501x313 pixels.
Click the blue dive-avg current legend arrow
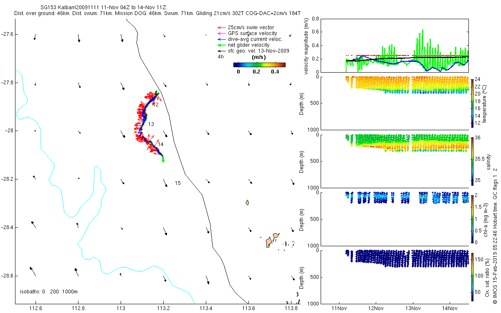click(x=221, y=39)
